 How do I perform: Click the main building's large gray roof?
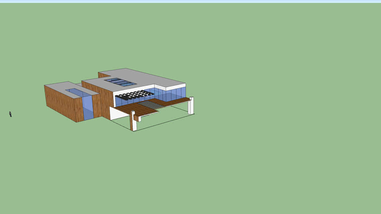151,78
